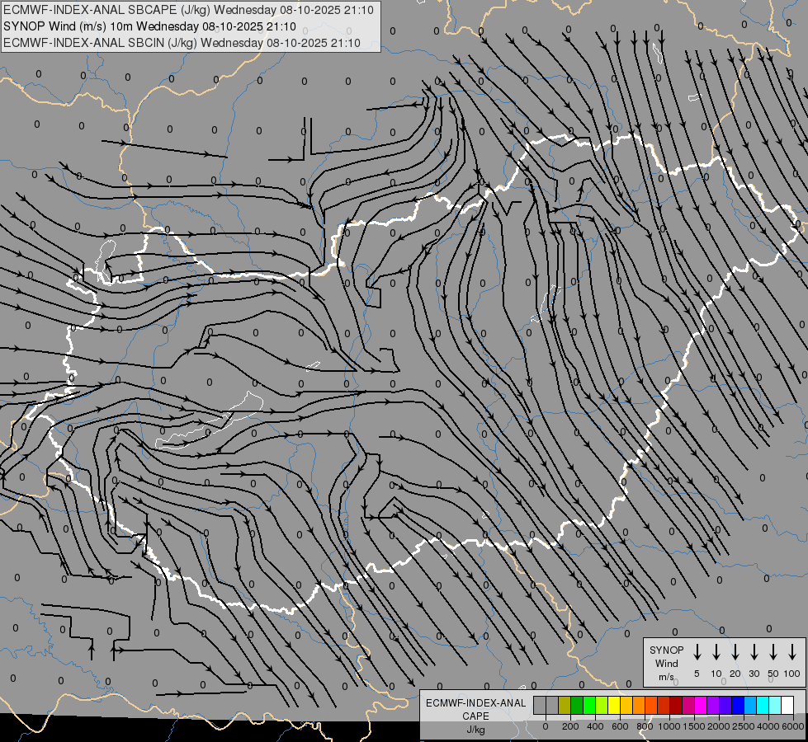808x742 pixels.
Task: Click the 30 m/s wind legend arrow
Action: (x=754, y=653)
